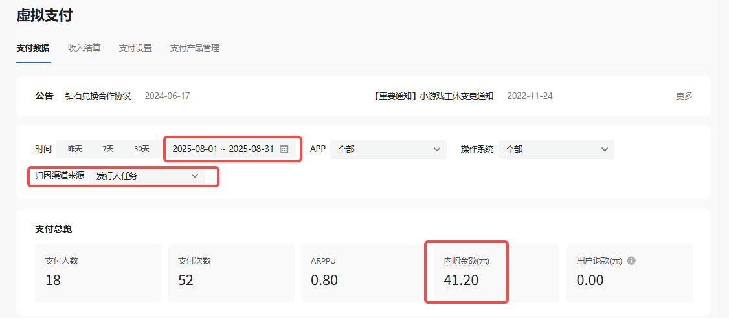Click the calendar icon in date range field

284,149
